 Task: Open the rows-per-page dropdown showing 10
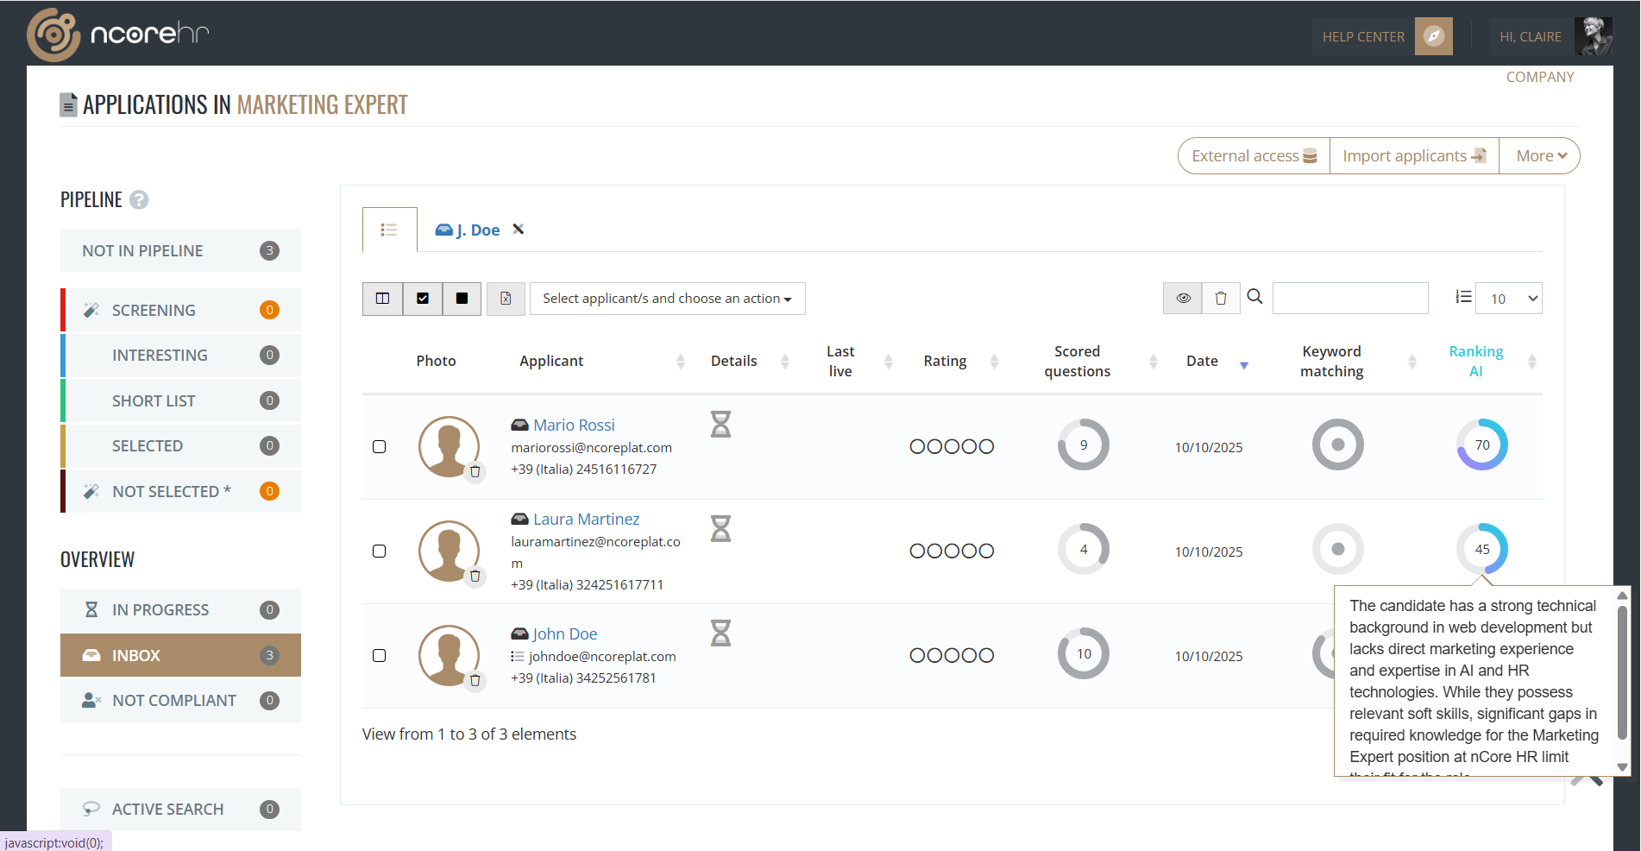coord(1508,299)
